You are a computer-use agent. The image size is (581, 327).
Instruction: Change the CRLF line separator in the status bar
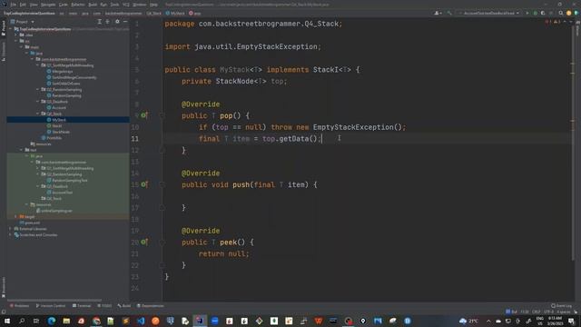tap(537, 312)
